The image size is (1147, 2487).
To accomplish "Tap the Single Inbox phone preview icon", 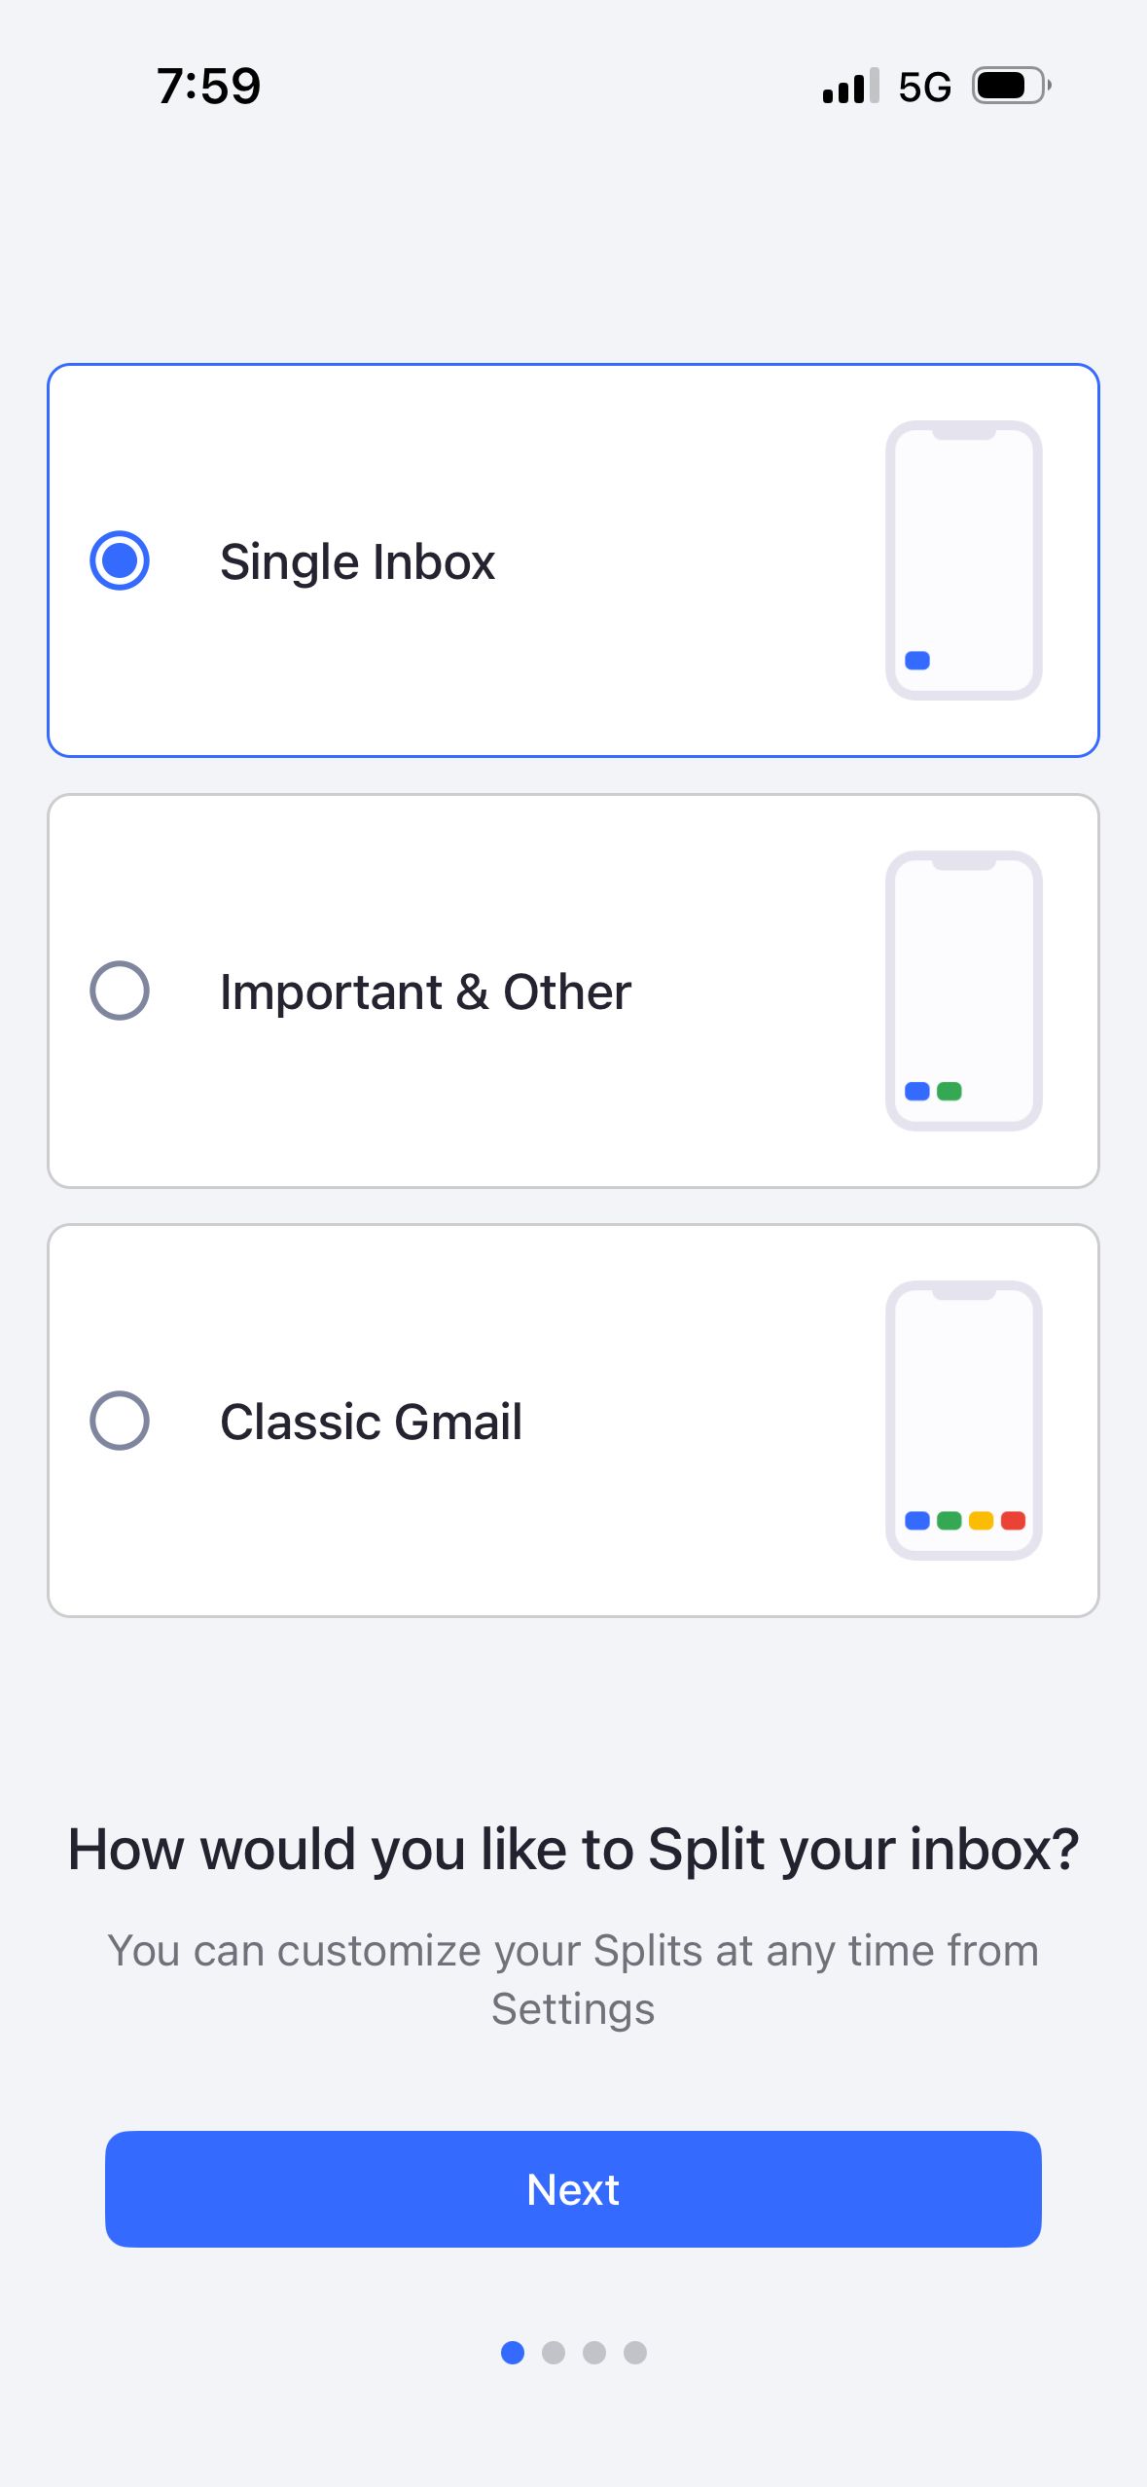I will pyautogui.click(x=963, y=560).
